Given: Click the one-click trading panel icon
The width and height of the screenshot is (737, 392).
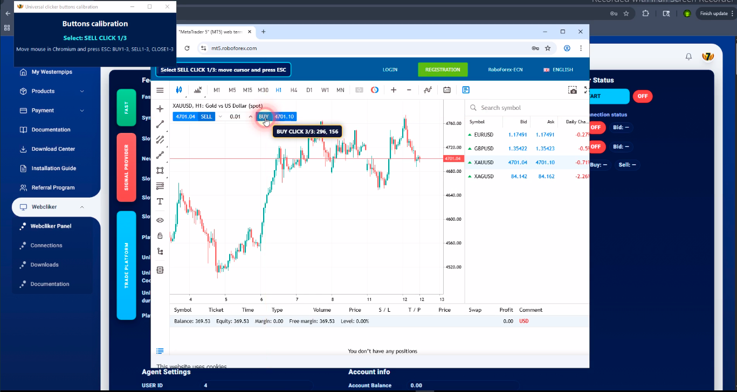Looking at the screenshot, I should click(359, 90).
